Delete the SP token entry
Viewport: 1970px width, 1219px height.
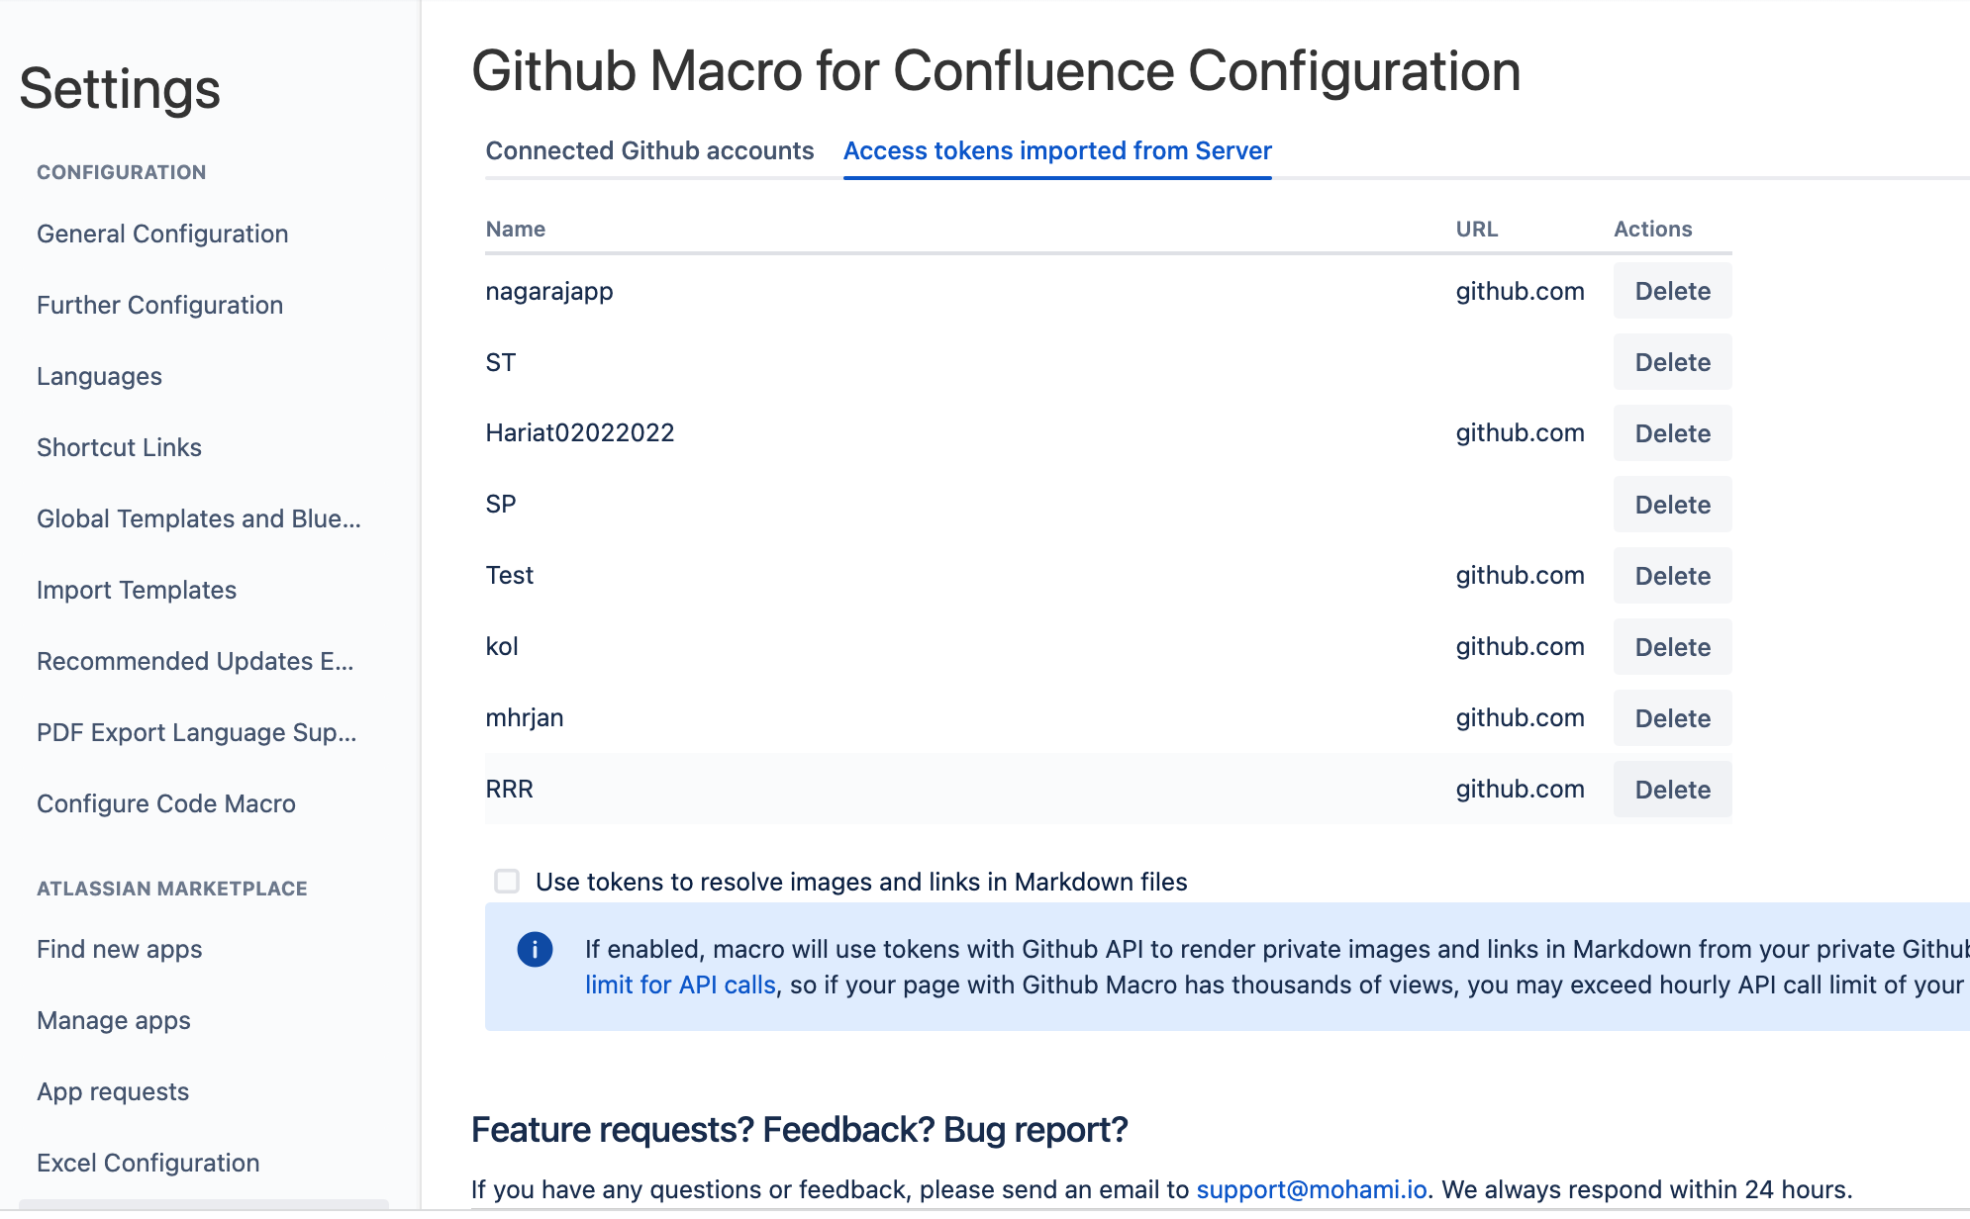click(x=1672, y=505)
